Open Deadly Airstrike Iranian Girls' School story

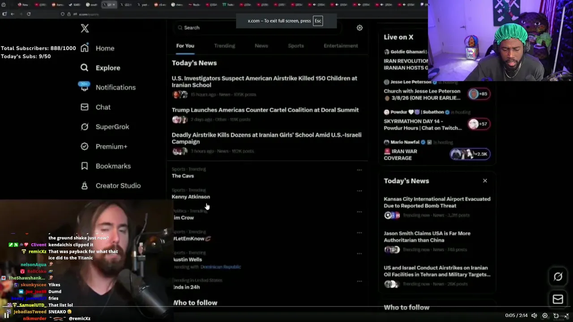tap(267, 143)
